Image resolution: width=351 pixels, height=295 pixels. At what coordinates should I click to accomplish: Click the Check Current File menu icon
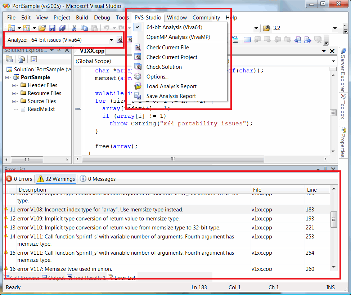click(x=138, y=47)
